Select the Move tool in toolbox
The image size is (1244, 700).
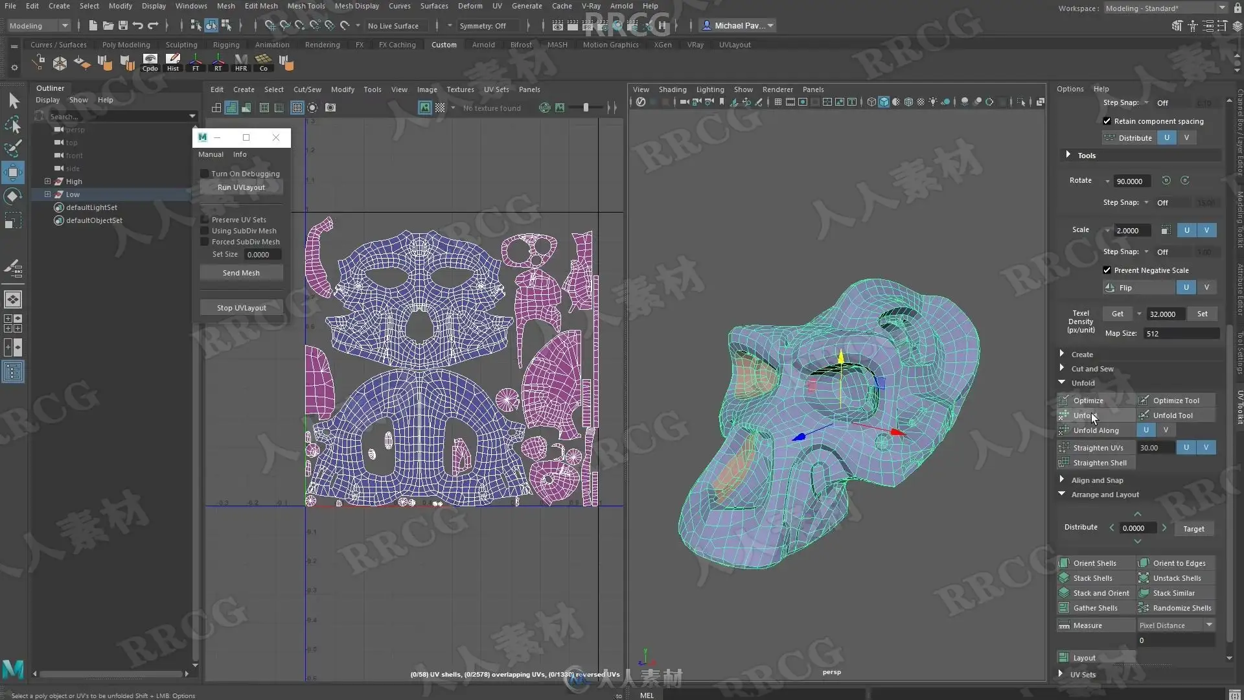[13, 172]
